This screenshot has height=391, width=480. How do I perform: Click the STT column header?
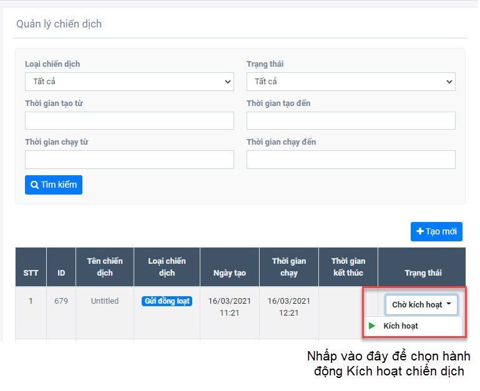point(31,273)
